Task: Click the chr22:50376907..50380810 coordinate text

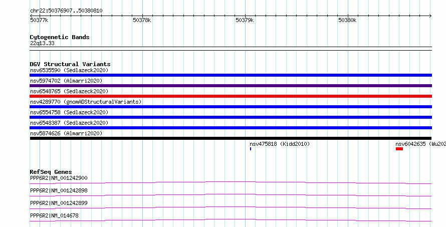Action: 66,11
